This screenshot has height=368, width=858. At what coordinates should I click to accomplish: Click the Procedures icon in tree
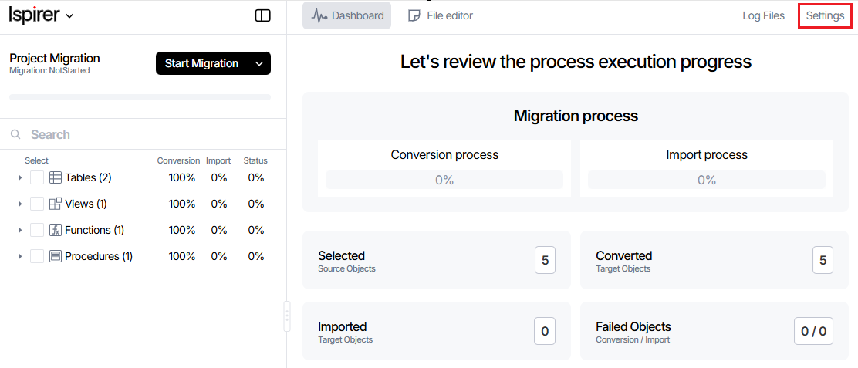[x=56, y=256]
